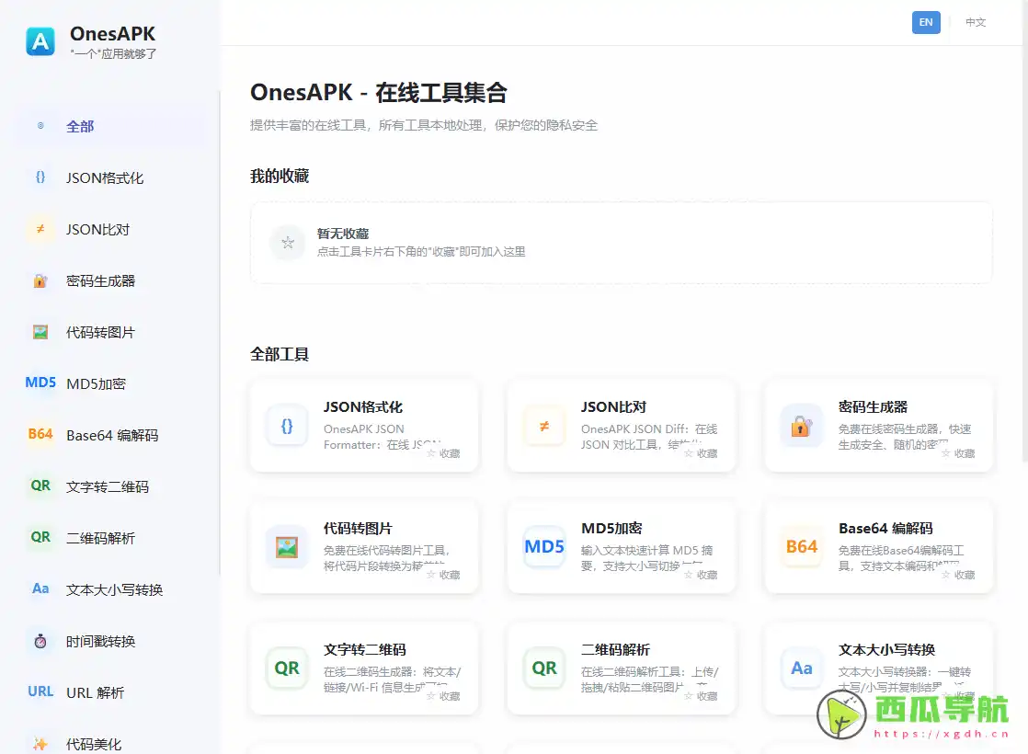The width and height of the screenshot is (1028, 754).
Task: Click the 代码转图片 picture icon in sidebar
Action: click(x=40, y=332)
